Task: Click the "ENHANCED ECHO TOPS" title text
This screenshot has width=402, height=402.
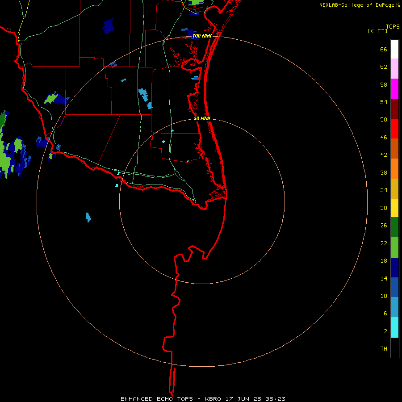Action: 157,399
